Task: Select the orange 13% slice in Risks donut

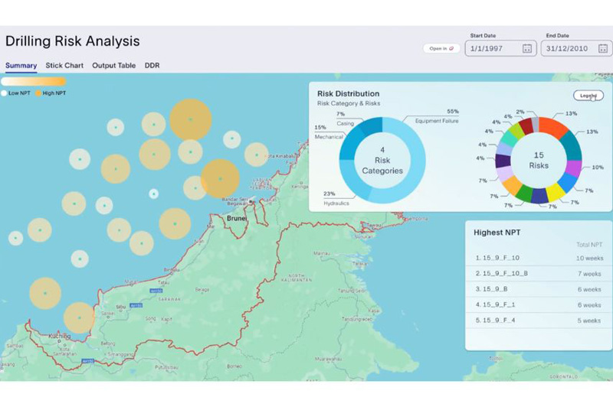Action: tap(553, 127)
